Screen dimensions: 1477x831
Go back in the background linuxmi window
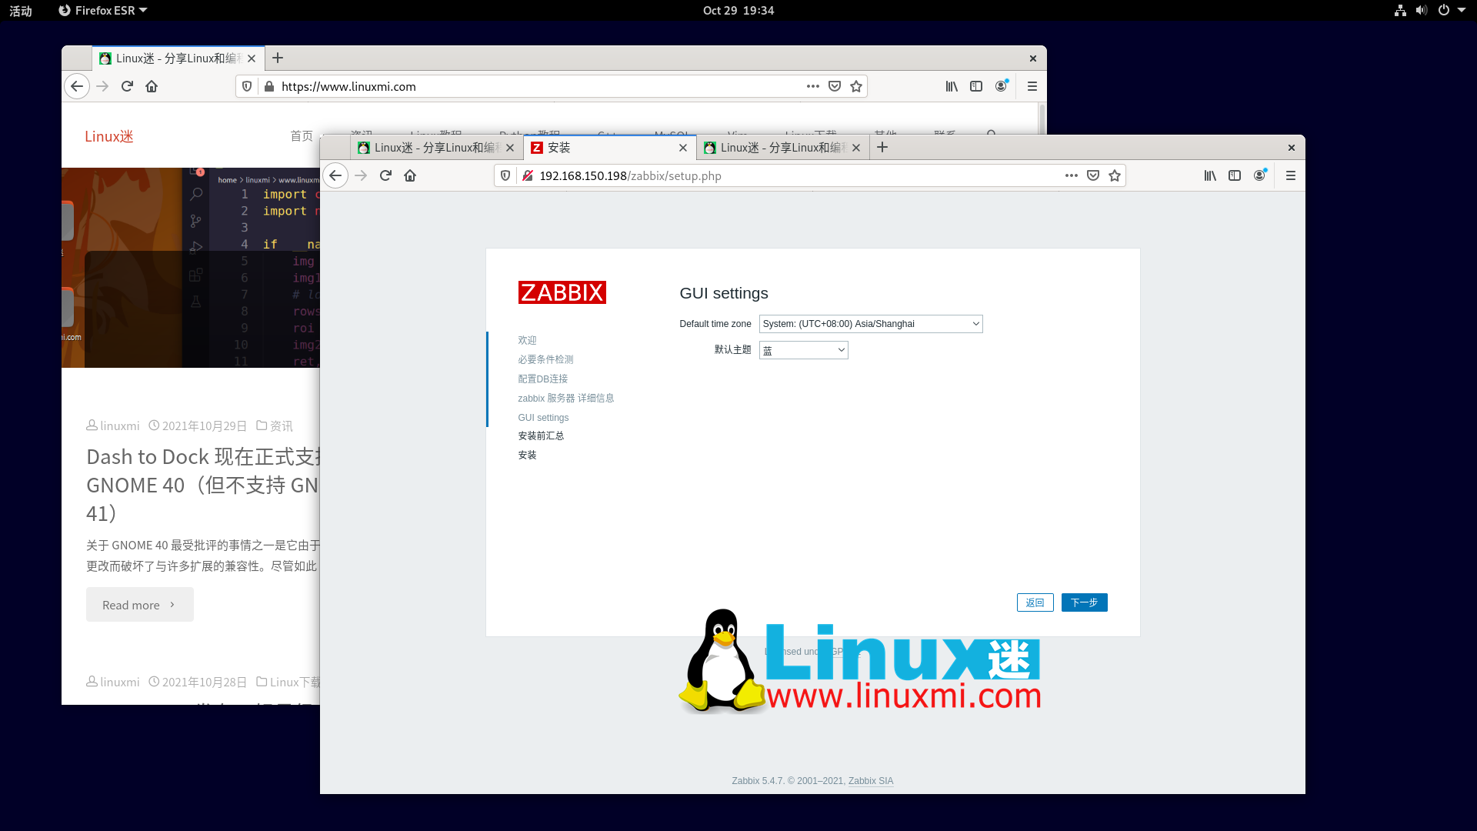point(77,86)
